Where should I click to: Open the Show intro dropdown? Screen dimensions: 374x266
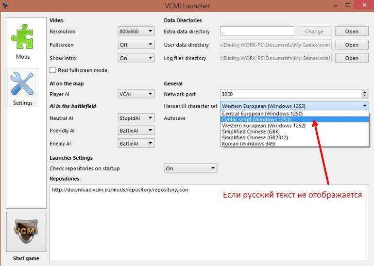(x=136, y=58)
